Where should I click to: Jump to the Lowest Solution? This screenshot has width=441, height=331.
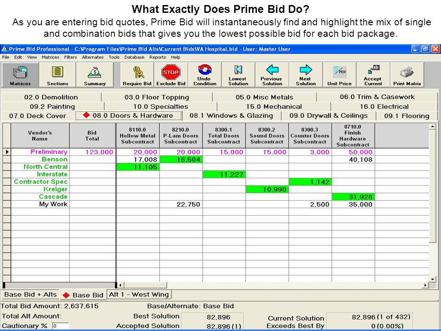click(238, 75)
